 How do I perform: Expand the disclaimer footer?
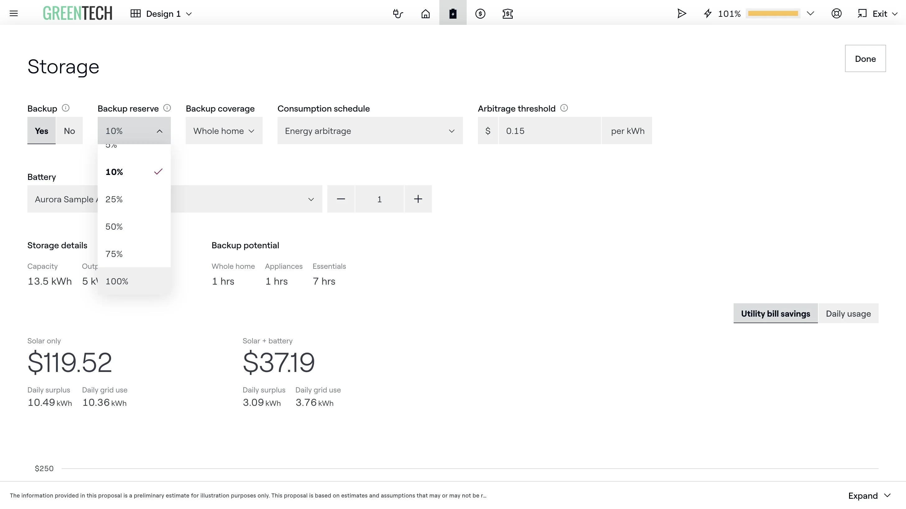pos(869,496)
